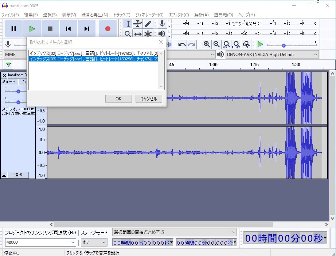Screen dimensions: 336x256
Task: Click the green Play button
Action: [32, 29]
